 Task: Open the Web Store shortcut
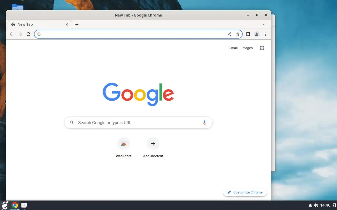point(123,148)
